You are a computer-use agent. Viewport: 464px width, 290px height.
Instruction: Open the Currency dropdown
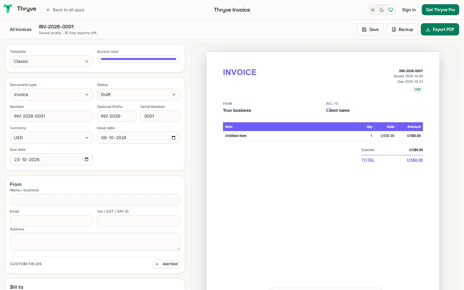[52, 138]
